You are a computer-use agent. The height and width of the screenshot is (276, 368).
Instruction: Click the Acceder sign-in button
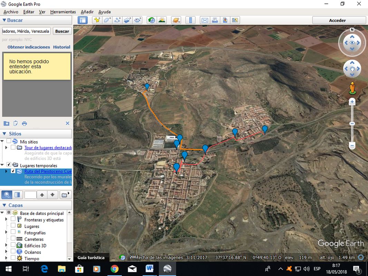[x=337, y=20]
